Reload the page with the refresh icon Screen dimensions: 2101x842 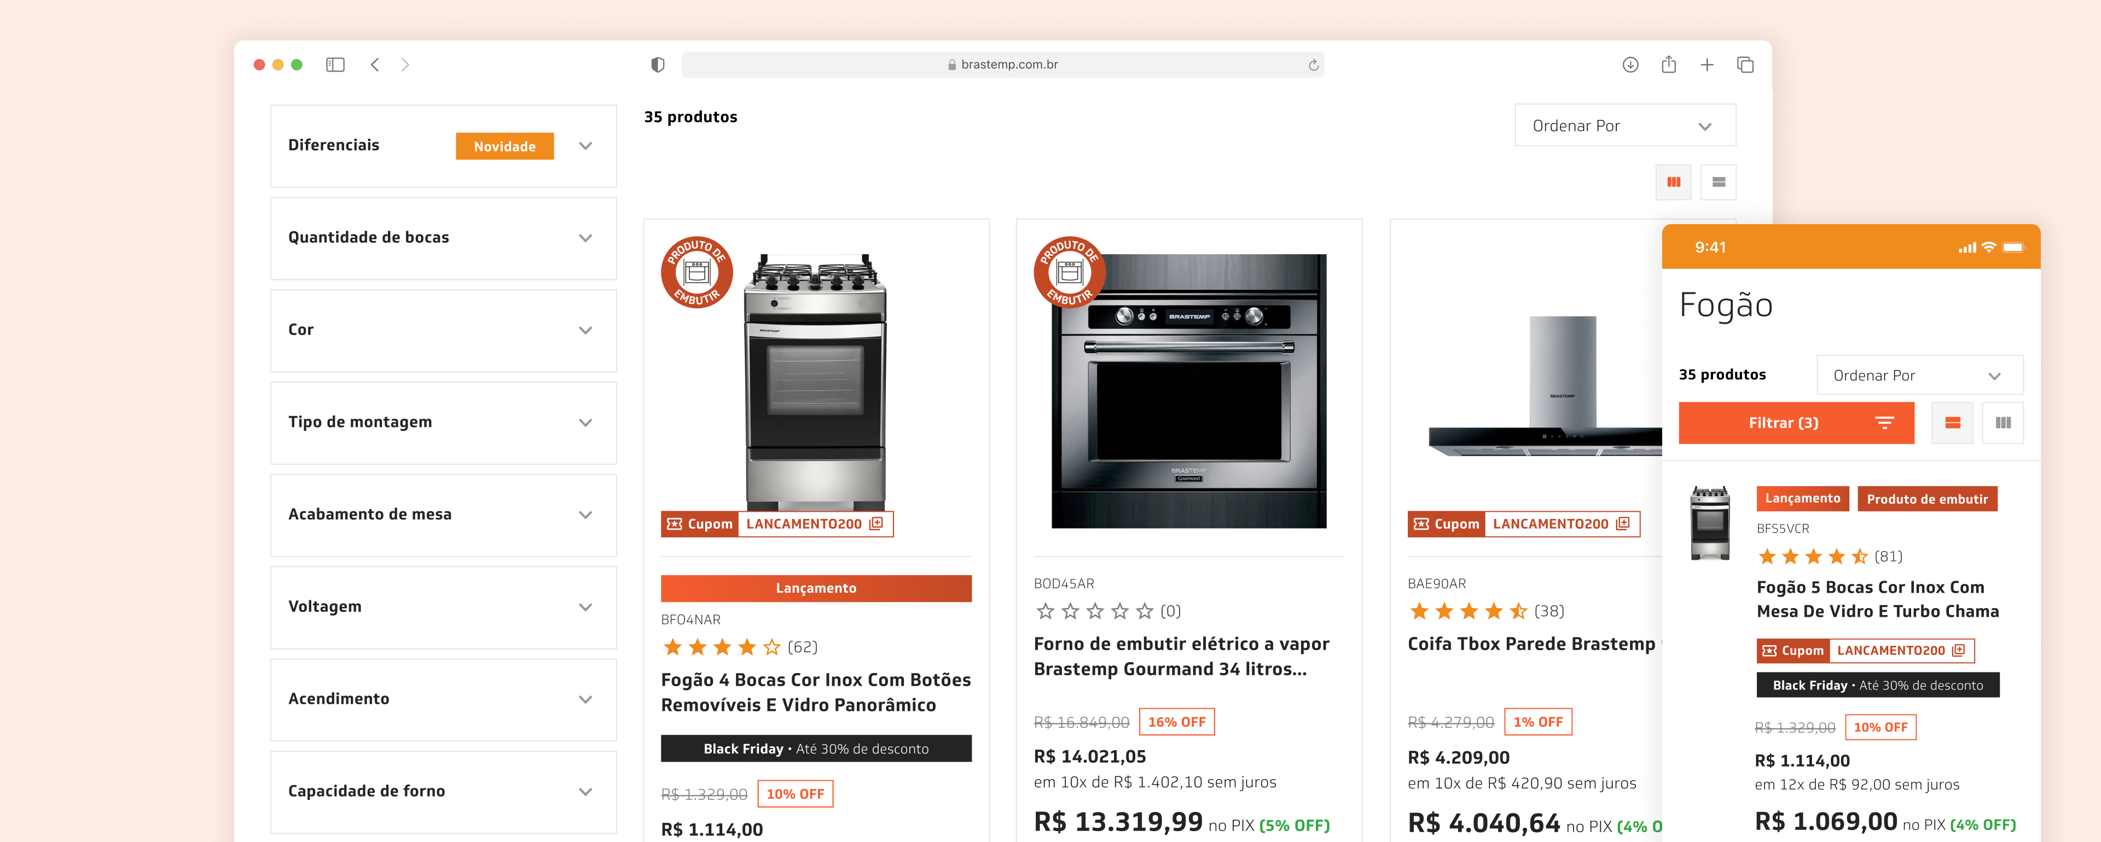point(1313,65)
